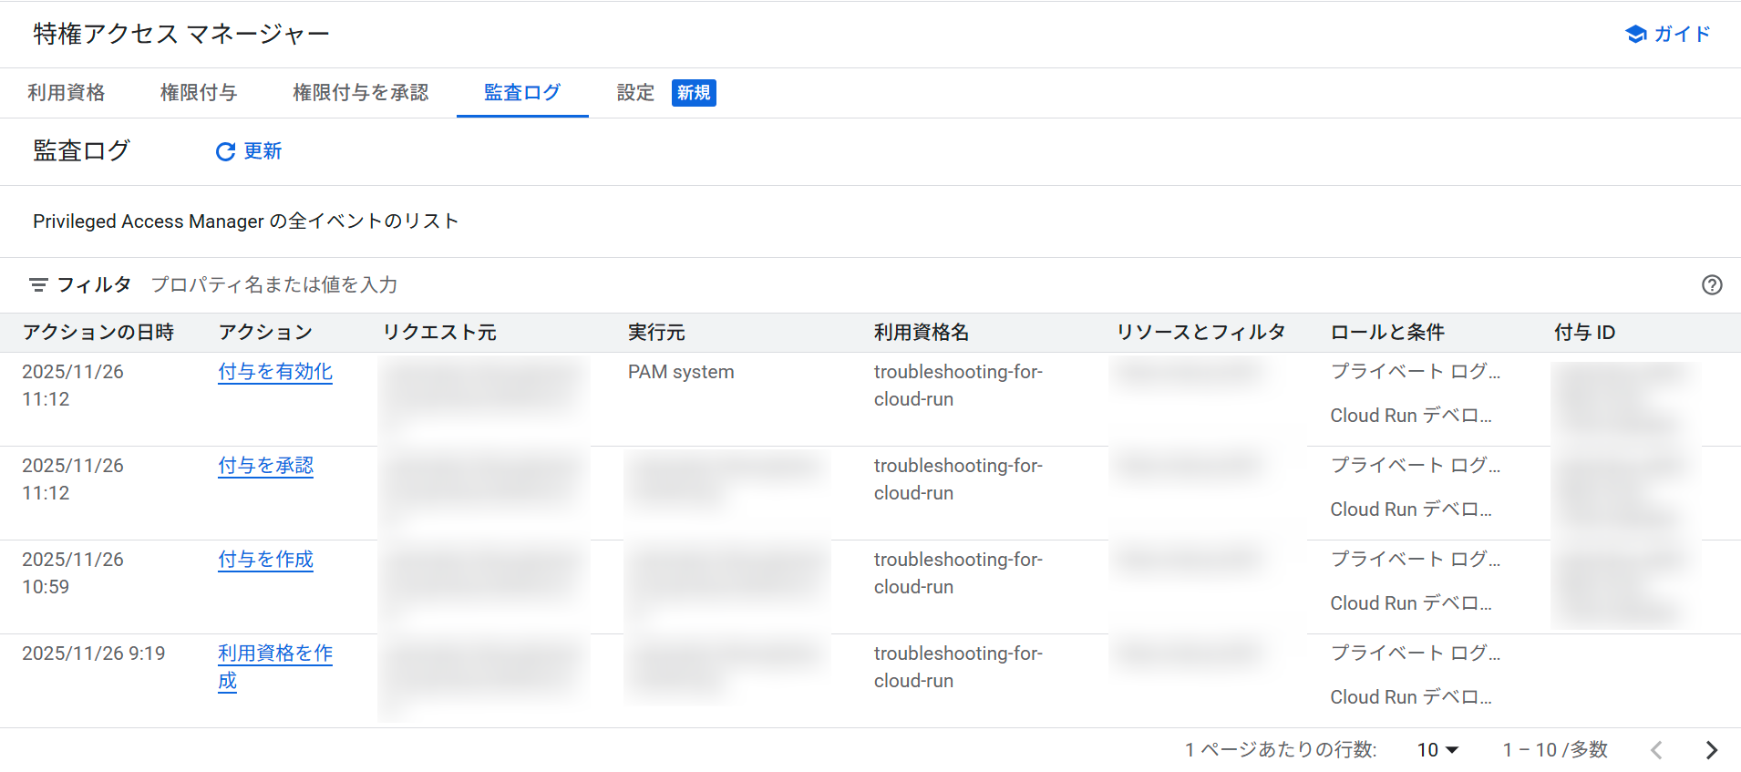Switch to the 権限付与 tab

(199, 93)
